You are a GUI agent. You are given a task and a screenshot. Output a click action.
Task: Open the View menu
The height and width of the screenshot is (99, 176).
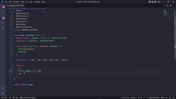click(23, 2)
